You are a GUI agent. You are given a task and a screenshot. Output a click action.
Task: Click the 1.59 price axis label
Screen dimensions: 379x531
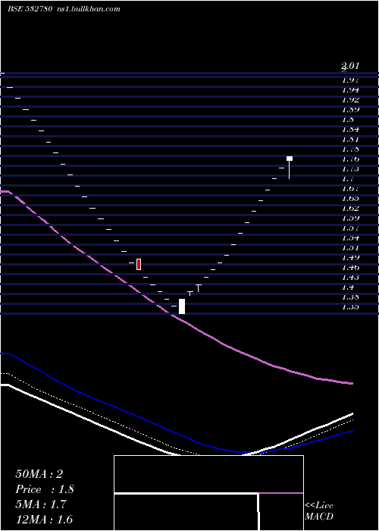pyautogui.click(x=350, y=218)
